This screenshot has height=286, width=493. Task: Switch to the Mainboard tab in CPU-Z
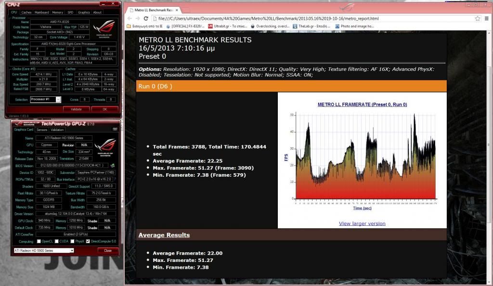tap(42, 12)
